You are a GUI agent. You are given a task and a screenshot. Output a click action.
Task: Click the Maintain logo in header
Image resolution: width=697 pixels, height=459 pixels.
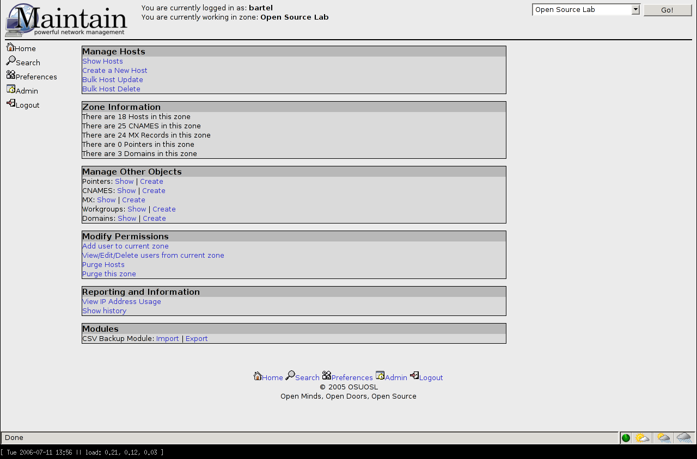click(x=66, y=20)
